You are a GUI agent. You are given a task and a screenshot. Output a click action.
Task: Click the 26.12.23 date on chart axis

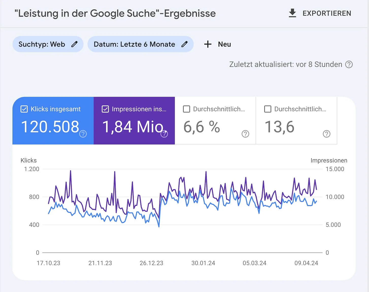click(x=151, y=263)
